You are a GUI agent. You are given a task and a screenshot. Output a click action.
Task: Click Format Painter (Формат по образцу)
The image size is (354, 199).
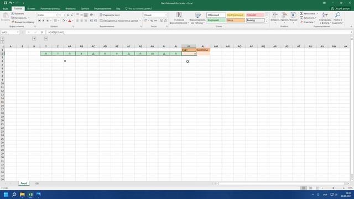click(x=23, y=22)
